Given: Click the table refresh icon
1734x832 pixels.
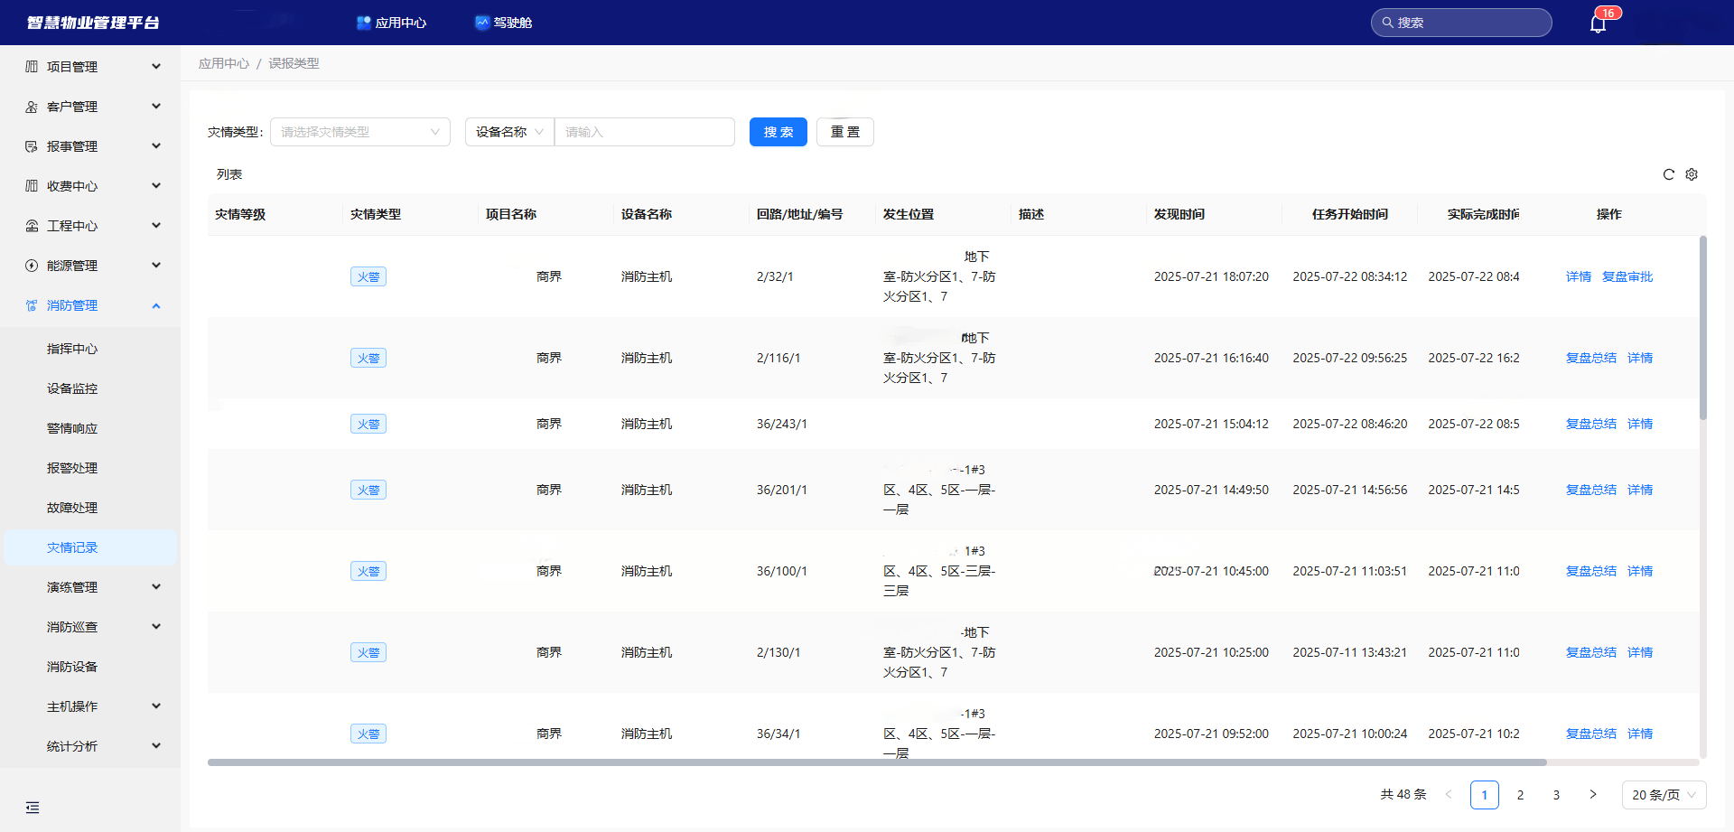Looking at the screenshot, I should [1669, 174].
